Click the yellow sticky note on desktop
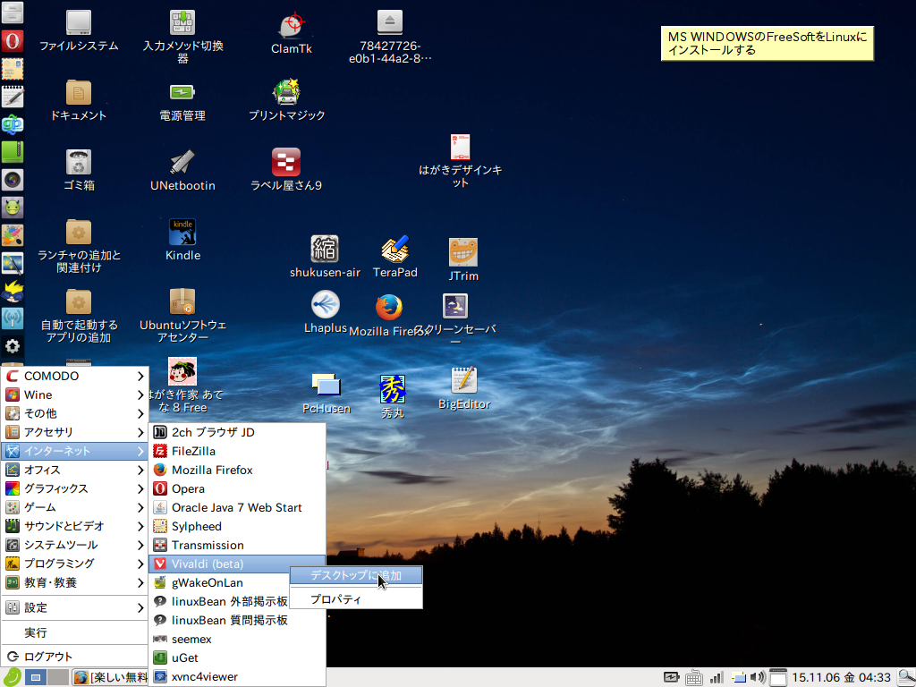916x687 pixels. (767, 43)
